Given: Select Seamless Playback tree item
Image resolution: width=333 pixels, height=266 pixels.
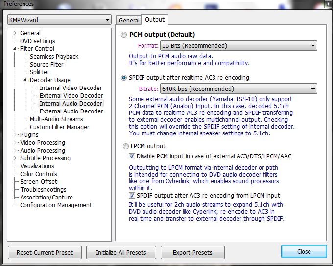Looking at the screenshot, I should [54, 57].
